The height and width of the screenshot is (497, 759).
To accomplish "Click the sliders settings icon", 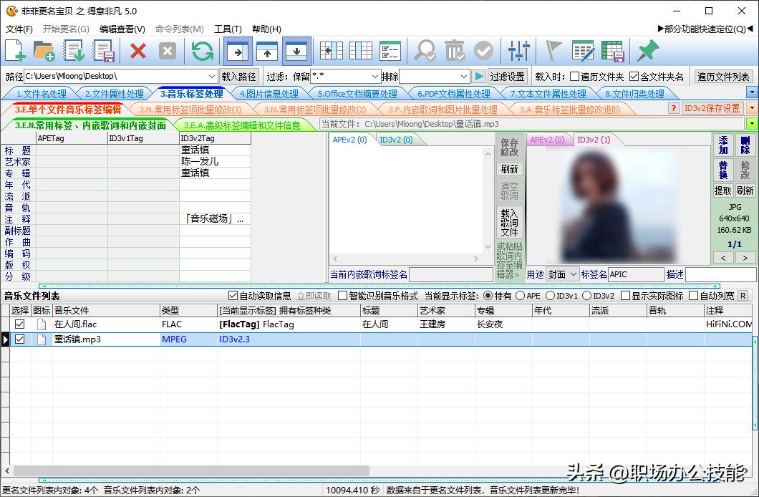I will [x=518, y=51].
